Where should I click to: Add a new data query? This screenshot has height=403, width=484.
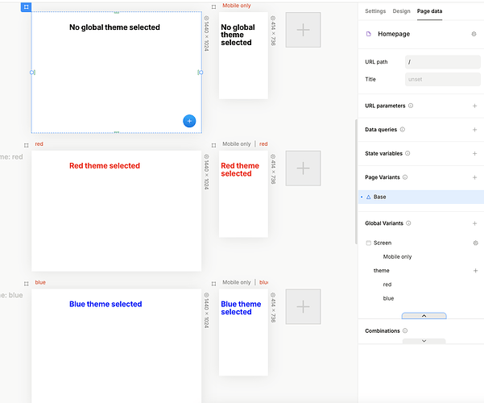474,129
